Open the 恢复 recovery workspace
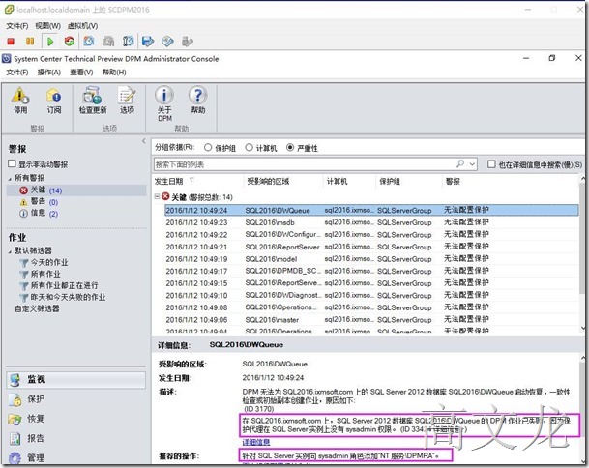Screen dimensions: 589x468 click(x=76, y=419)
